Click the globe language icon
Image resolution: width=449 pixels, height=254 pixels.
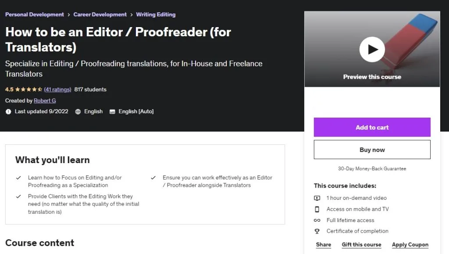click(x=78, y=111)
